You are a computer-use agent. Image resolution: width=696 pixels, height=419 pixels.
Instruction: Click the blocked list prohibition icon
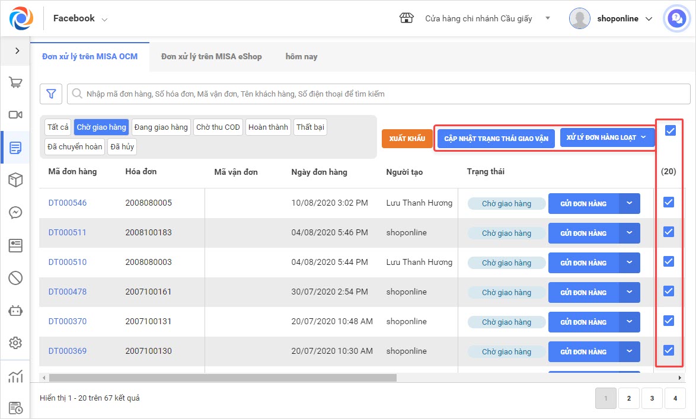15,277
